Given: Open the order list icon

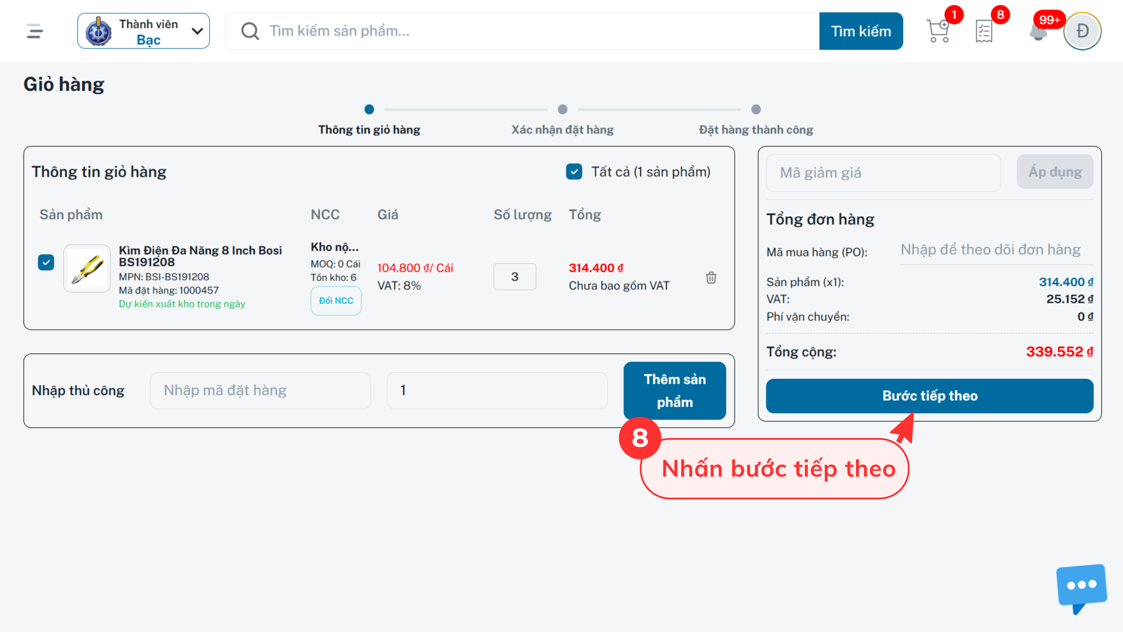Looking at the screenshot, I should pos(984,31).
